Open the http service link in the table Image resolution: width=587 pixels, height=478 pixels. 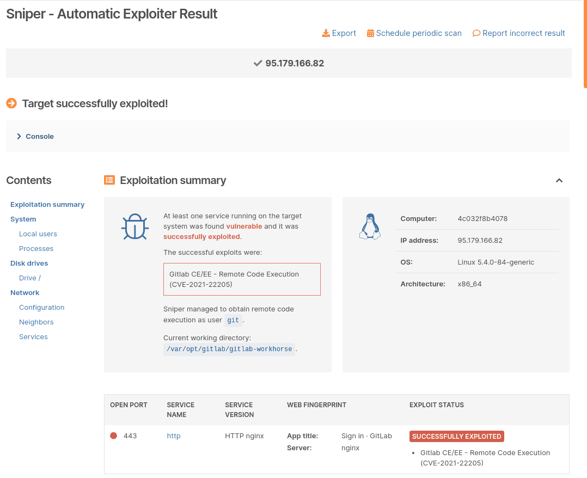click(173, 436)
